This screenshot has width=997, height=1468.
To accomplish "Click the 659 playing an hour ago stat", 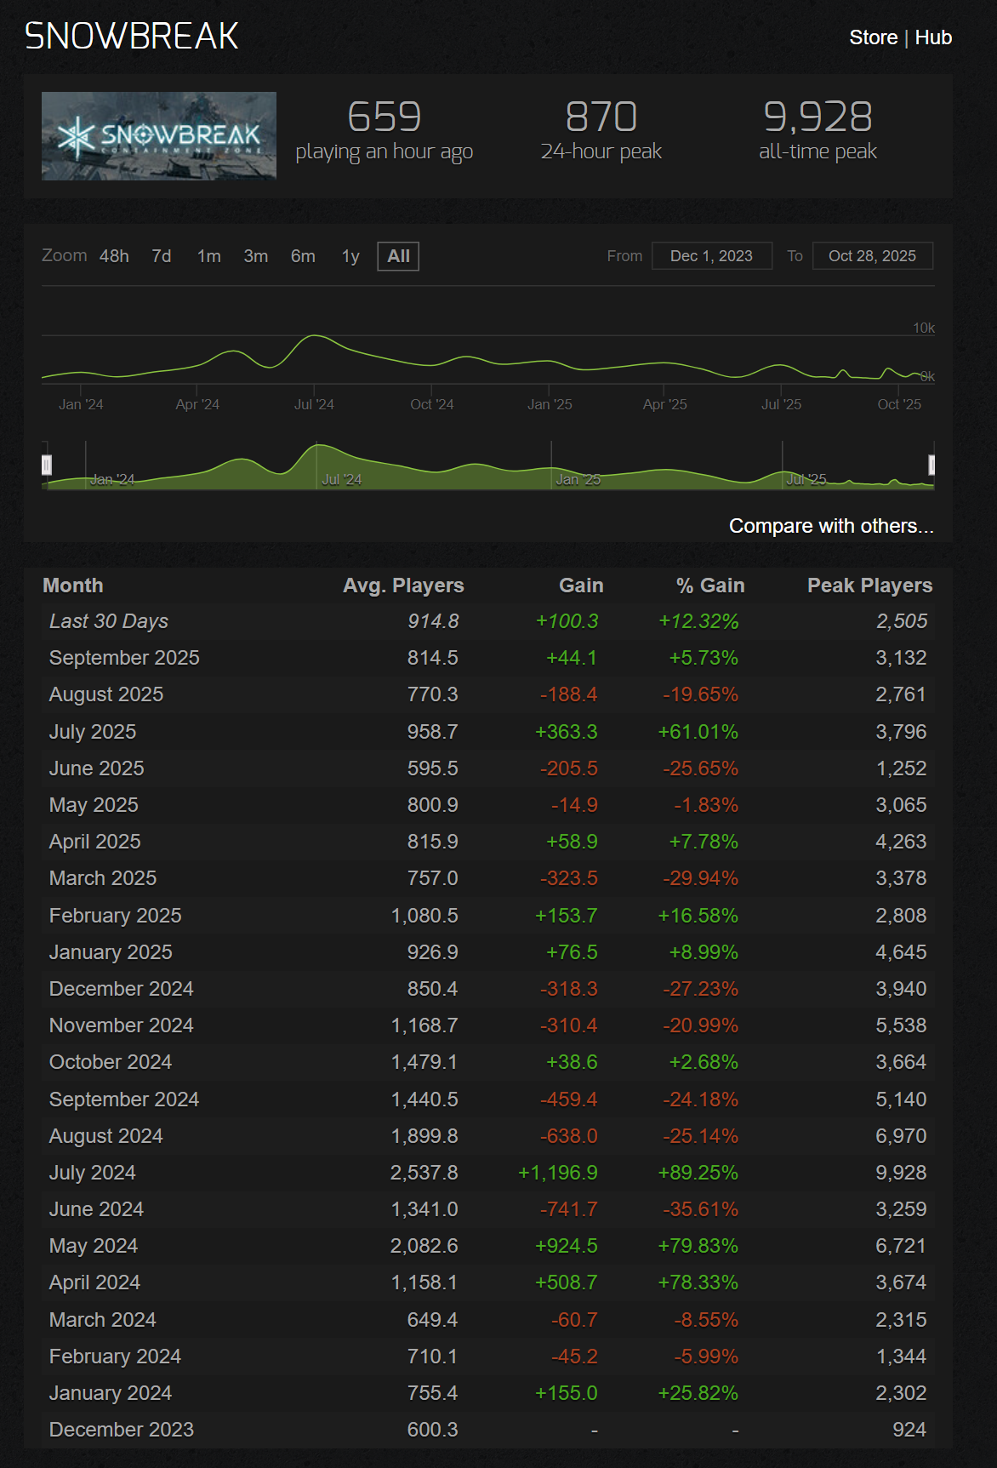I will point(385,132).
